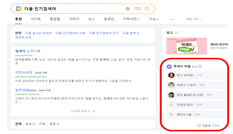Click 사이트 더보기 to see more sites
Screen dimensions: 233x134
(x=83, y=111)
